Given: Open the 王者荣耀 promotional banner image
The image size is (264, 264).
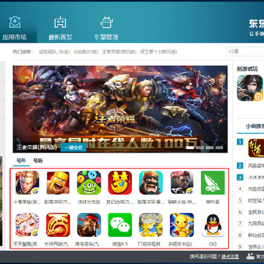Looking at the screenshot, I should [x=120, y=109].
